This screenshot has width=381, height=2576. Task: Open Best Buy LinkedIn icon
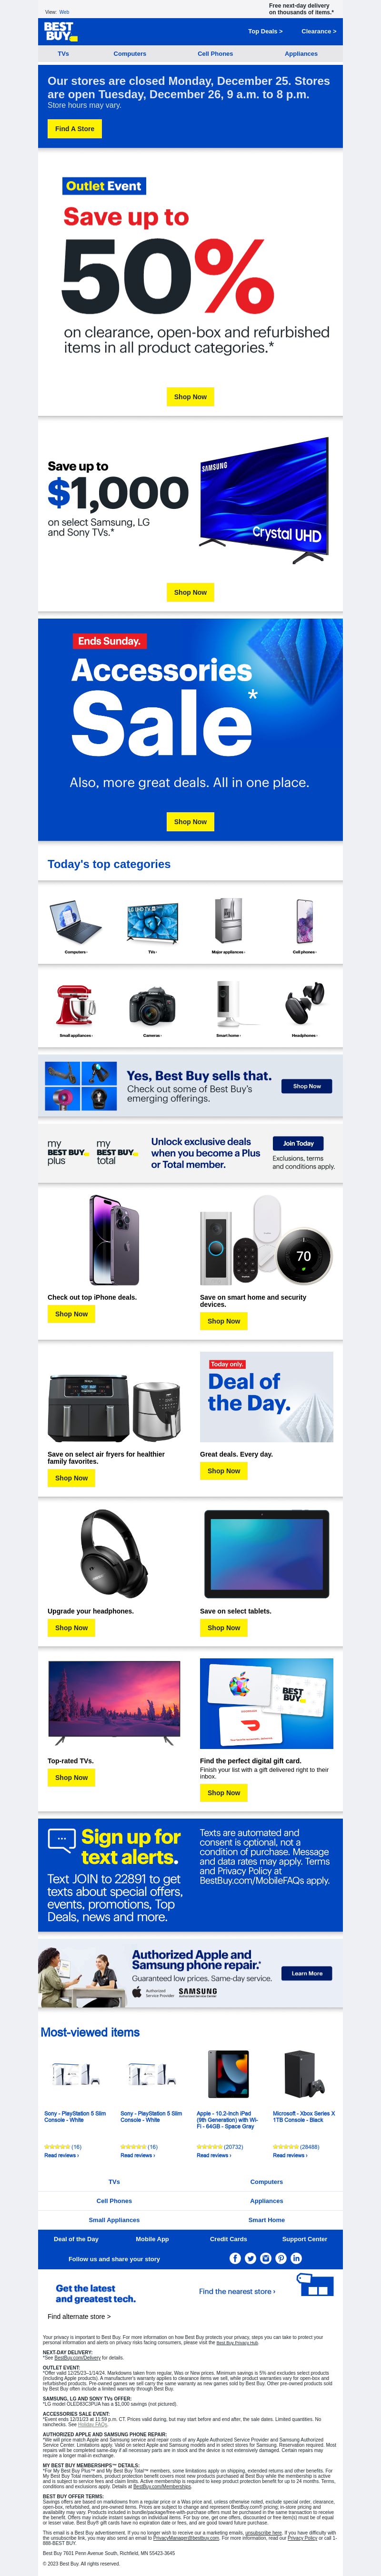296,2258
